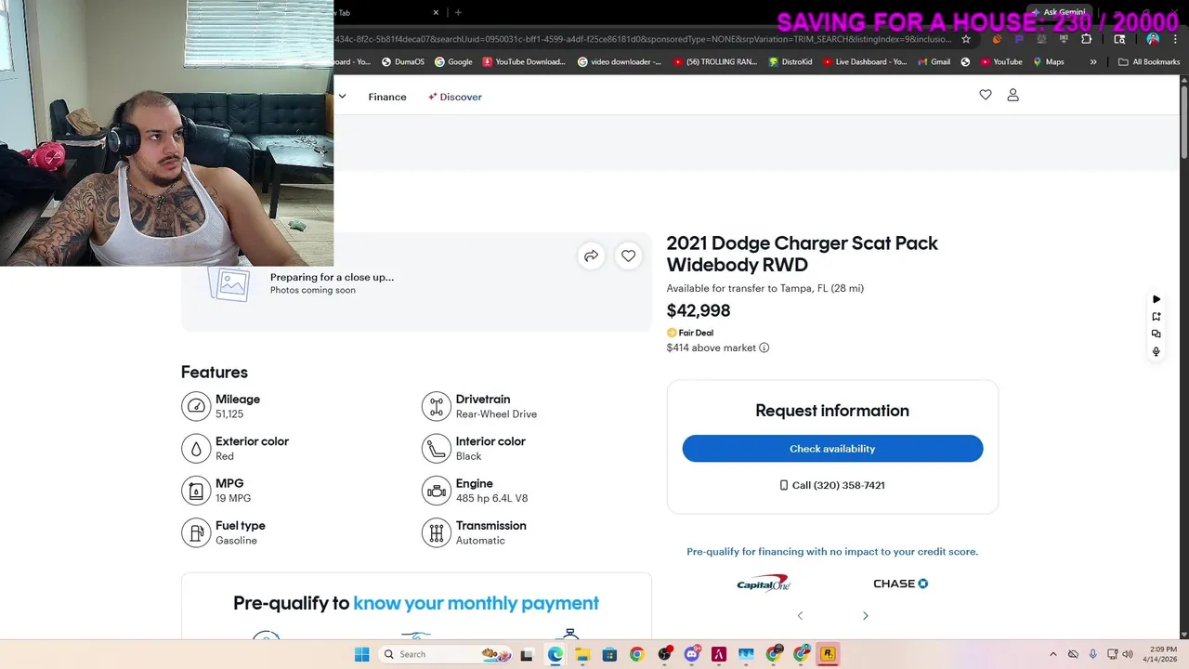Click the Chrome profile avatar icon
The width and height of the screenshot is (1189, 669).
[1153, 39]
